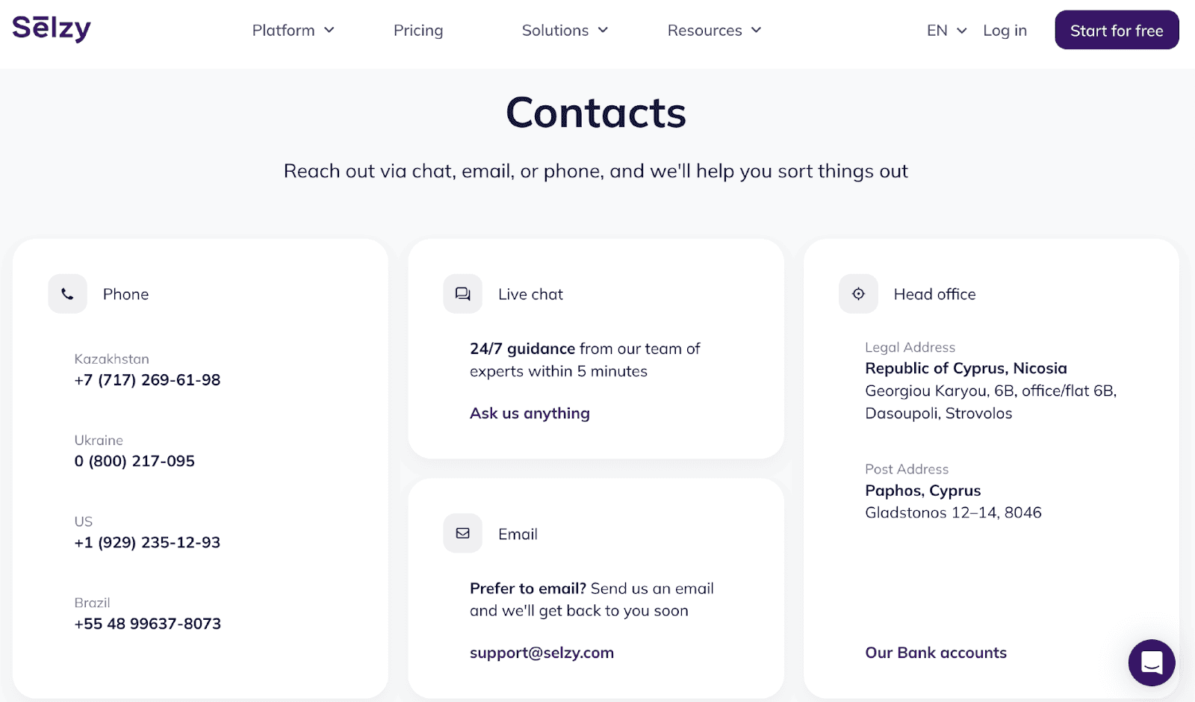The image size is (1195, 702).
Task: Open the Our Bank accounts link
Action: click(936, 653)
